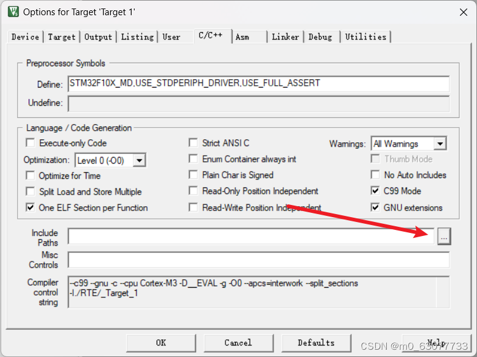Viewport: 477px width, 357px height.
Task: Open the Include Paths browse button
Action: pyautogui.click(x=444, y=236)
